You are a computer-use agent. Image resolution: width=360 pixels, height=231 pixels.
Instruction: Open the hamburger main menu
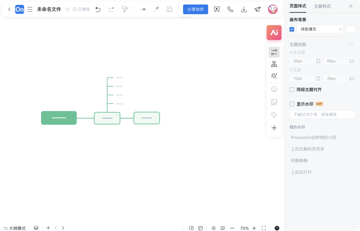30,9
